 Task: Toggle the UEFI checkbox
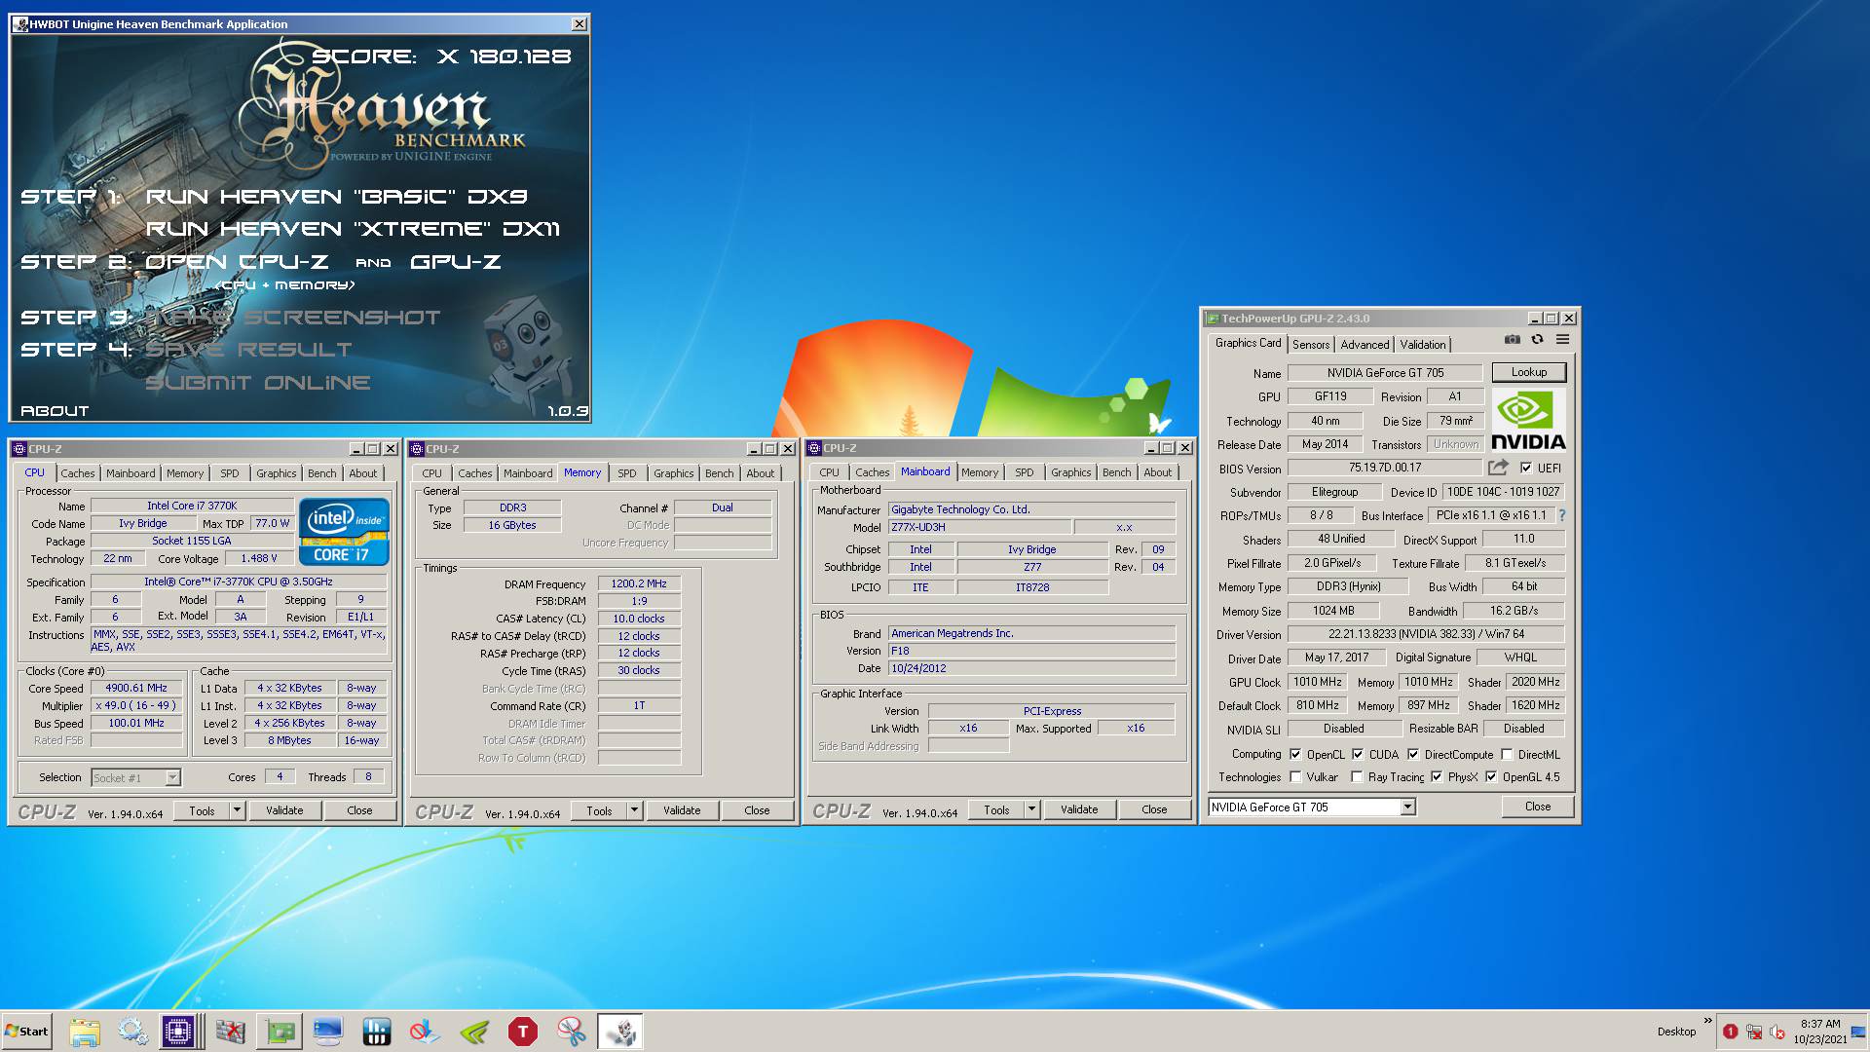1525,468
